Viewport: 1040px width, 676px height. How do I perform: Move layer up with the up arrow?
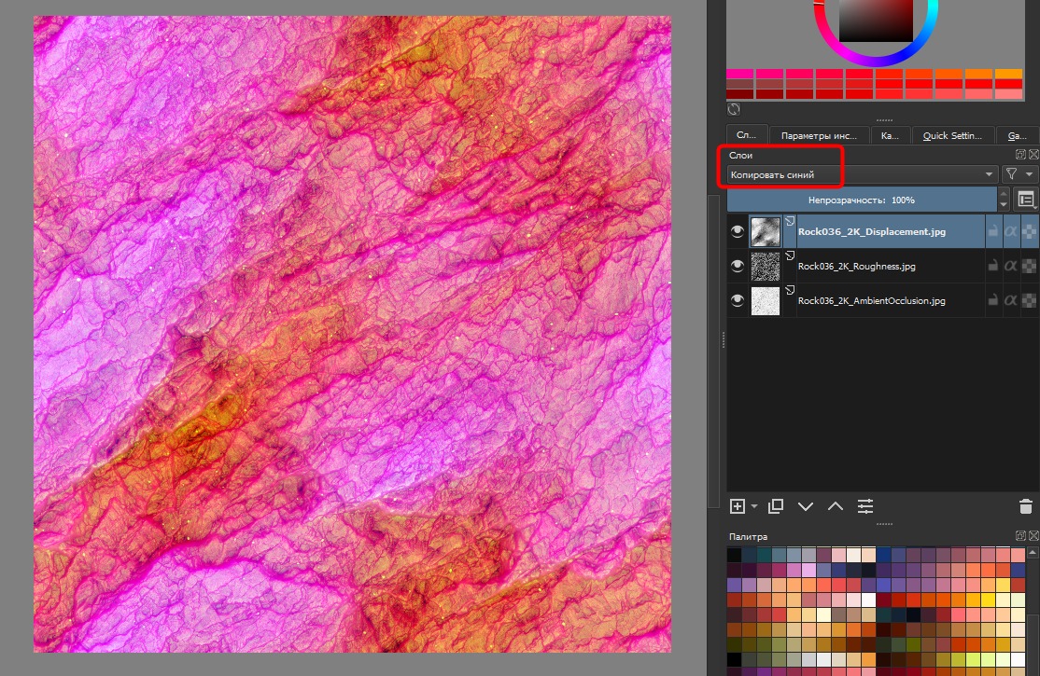point(836,506)
